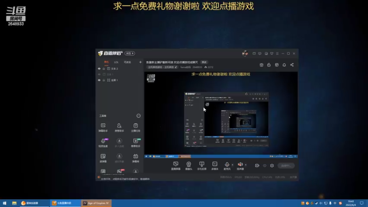Click the room number 2648933 in the header
368x207 pixels.
197,67
